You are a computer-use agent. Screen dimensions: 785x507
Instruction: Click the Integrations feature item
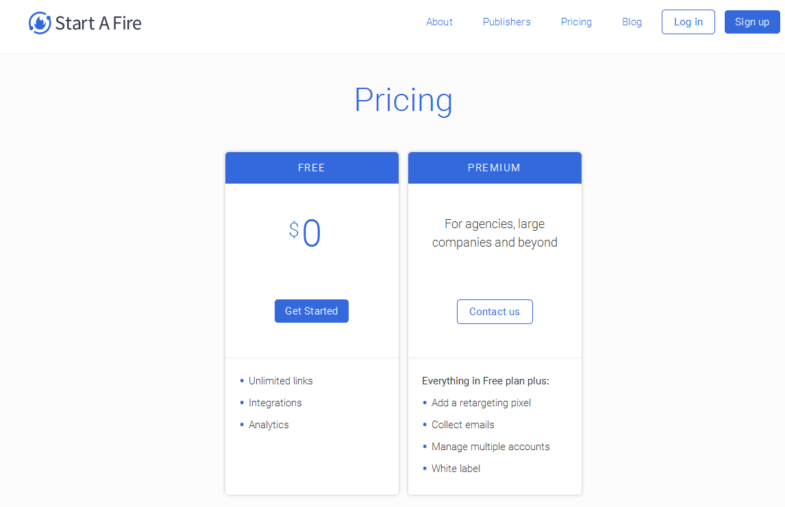click(275, 403)
